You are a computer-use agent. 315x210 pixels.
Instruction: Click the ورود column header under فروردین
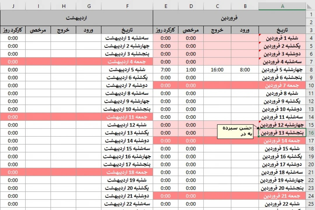[x=245, y=30]
